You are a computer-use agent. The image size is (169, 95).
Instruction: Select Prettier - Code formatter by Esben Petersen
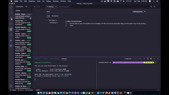pos(23,16)
